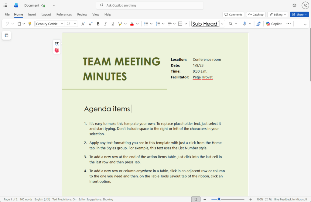Viewport: 311px width, 202px height.
Task: Expand the paste options arrow
Action: pyautogui.click(x=24, y=24)
